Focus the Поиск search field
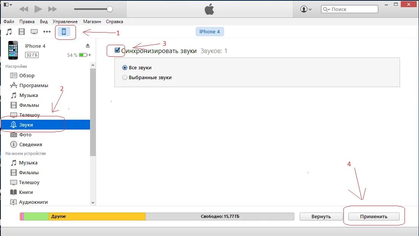Viewport: 419px width, 236px height. pos(349,9)
